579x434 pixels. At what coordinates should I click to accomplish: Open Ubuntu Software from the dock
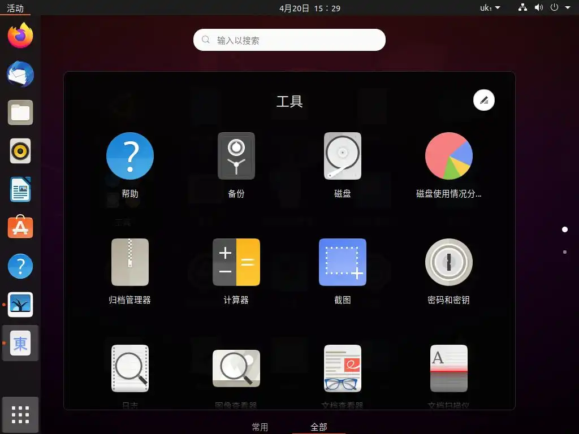point(20,227)
